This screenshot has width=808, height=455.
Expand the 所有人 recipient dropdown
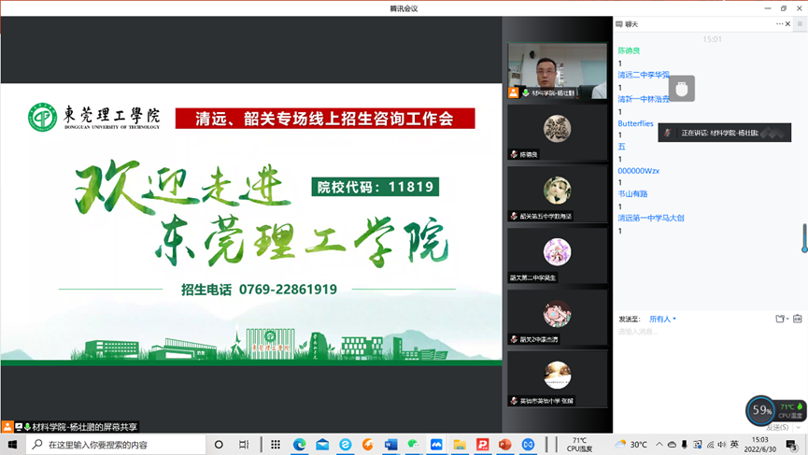click(x=662, y=320)
